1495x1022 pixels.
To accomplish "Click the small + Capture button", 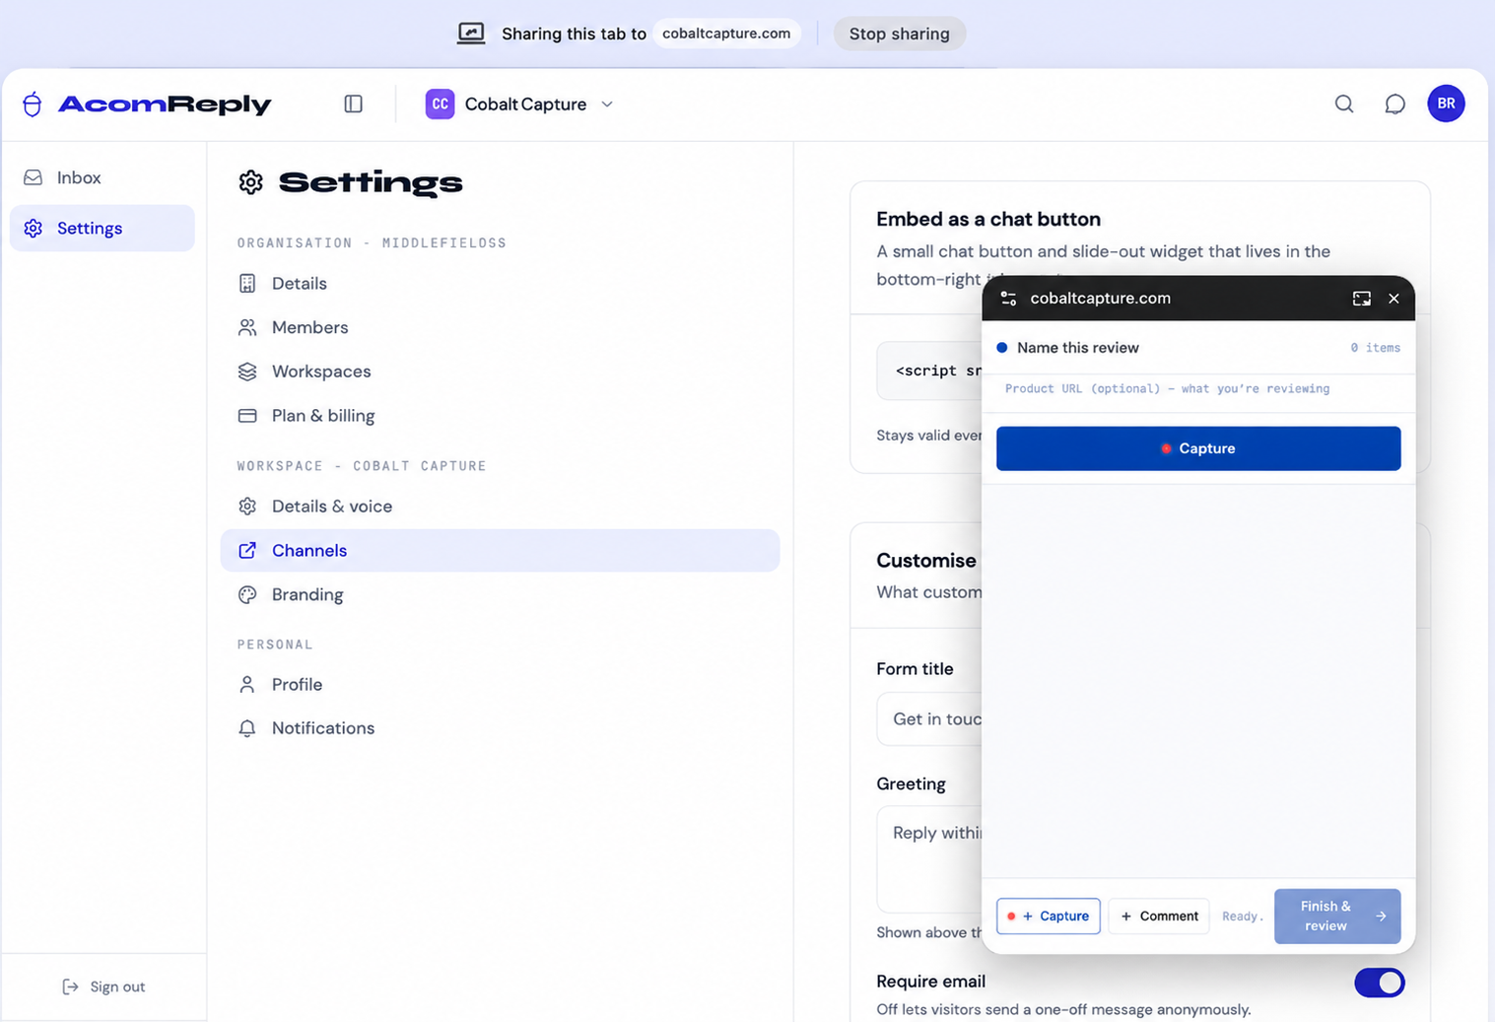I will [1049, 916].
